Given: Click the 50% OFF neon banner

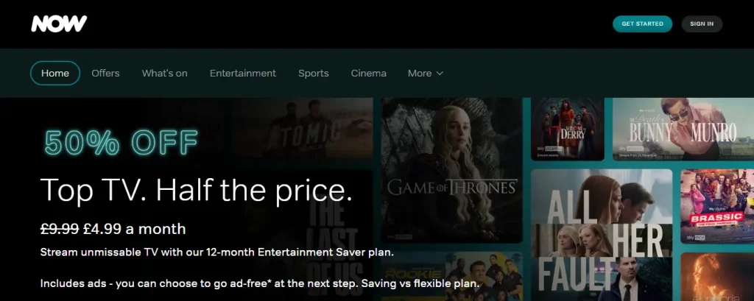Looking at the screenshot, I should point(121,142).
